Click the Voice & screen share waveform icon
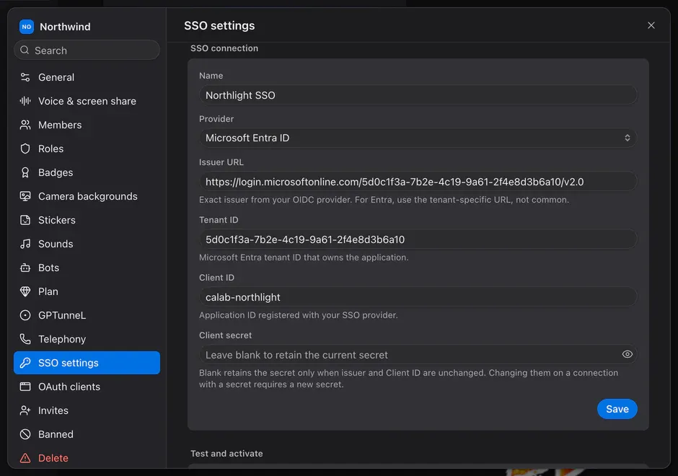Image resolution: width=678 pixels, height=476 pixels. pos(25,101)
